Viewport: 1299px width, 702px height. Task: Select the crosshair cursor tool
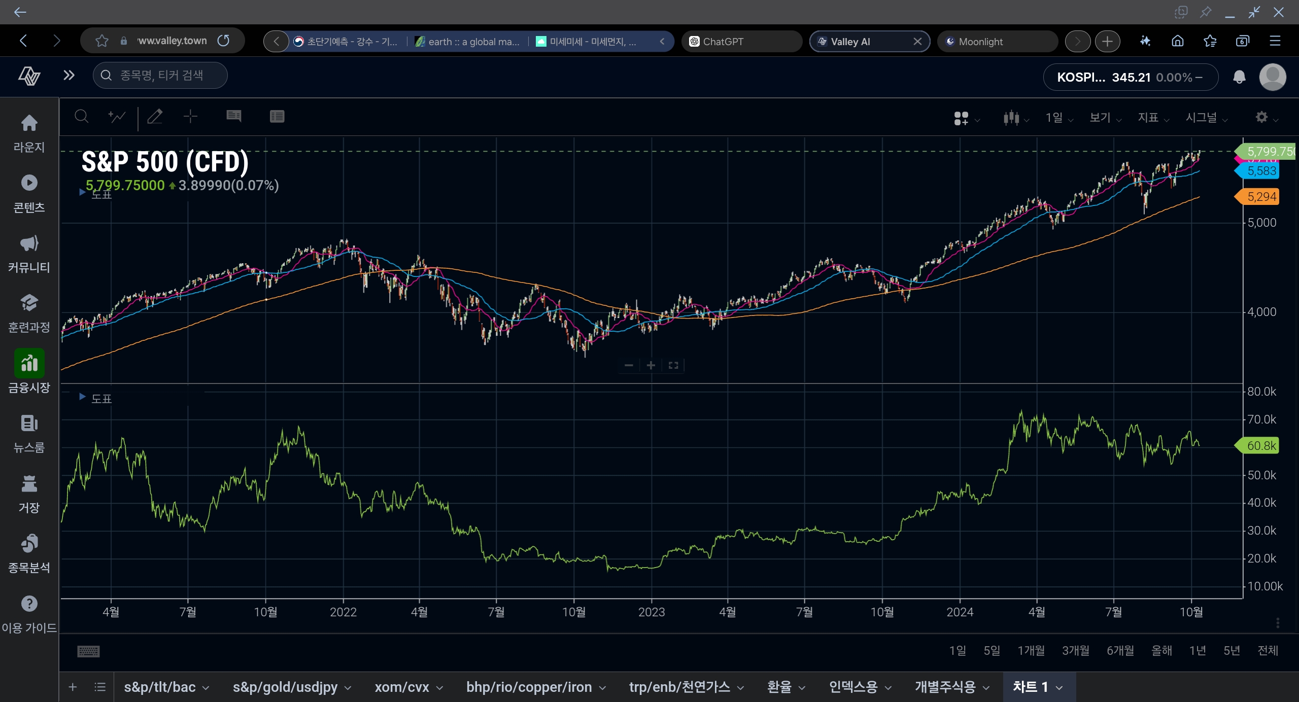190,117
